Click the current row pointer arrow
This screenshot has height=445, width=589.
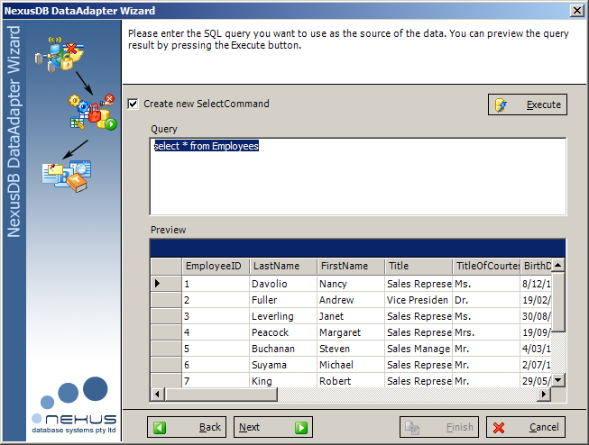[157, 284]
